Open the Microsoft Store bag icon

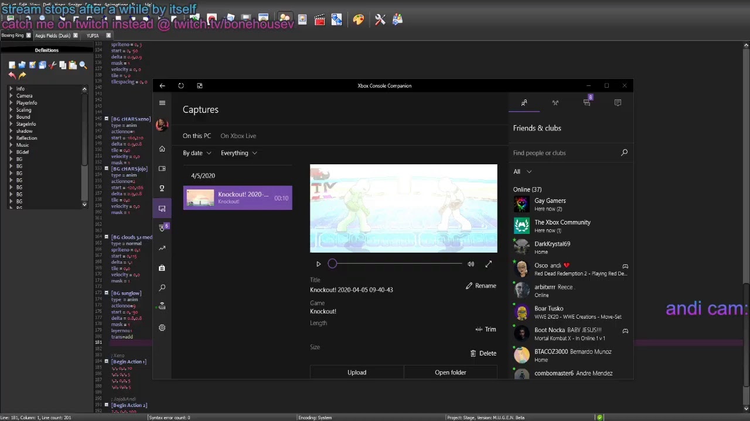[162, 268]
